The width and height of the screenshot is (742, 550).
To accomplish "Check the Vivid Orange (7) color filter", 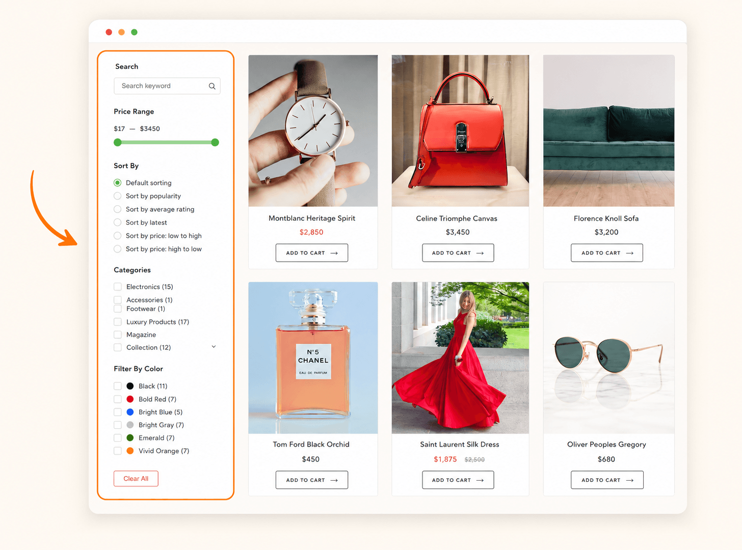I will pos(118,451).
